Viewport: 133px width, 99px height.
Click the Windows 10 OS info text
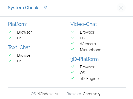(x=49, y=94)
